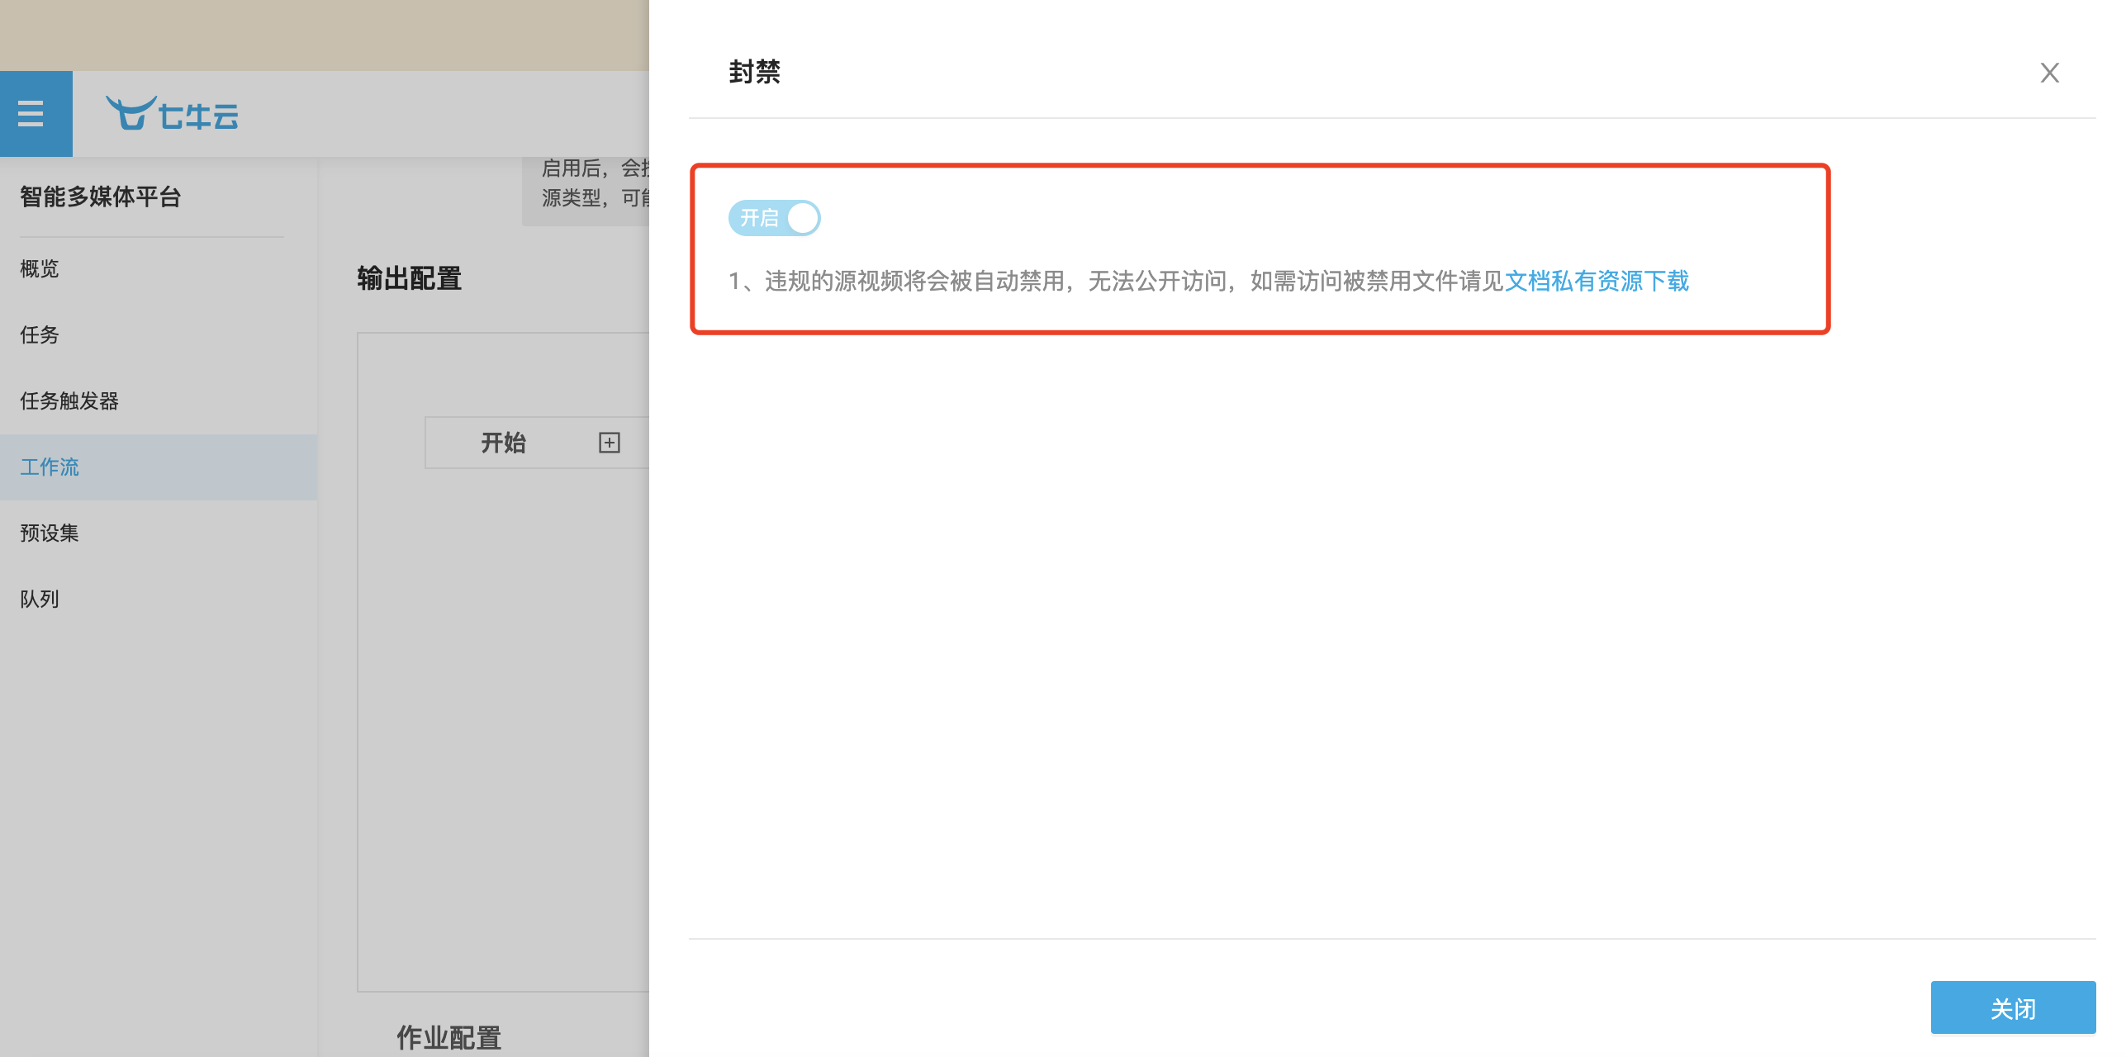This screenshot has width=2126, height=1057.
Task: Open 任务 in the sidebar
Action: 40,334
